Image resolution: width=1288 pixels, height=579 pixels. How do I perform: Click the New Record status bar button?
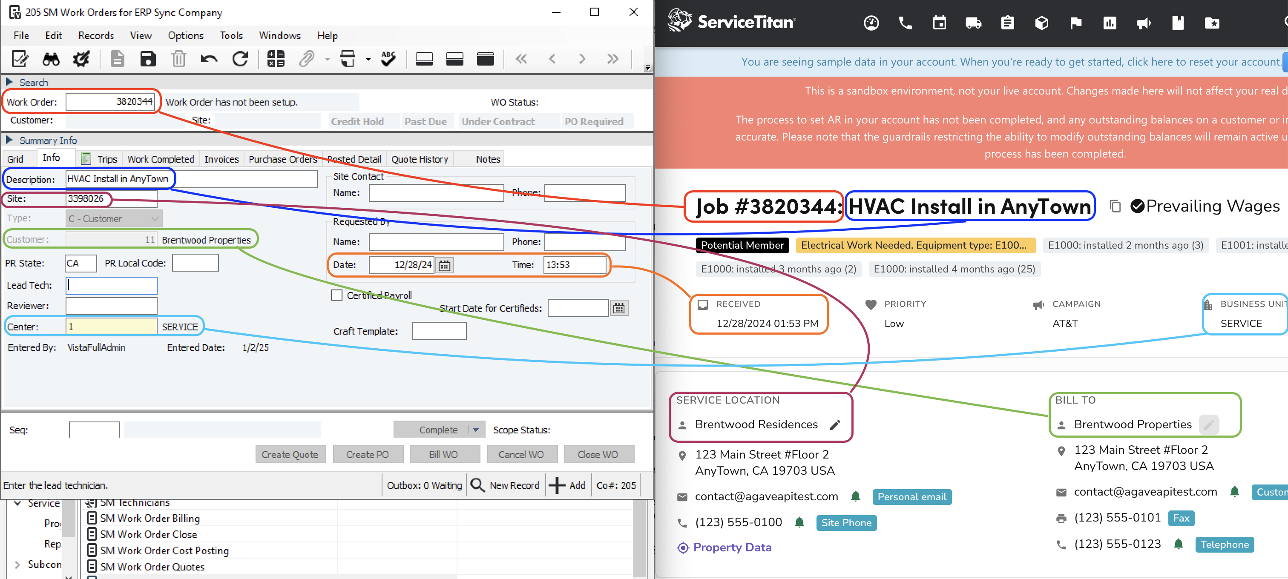point(506,485)
